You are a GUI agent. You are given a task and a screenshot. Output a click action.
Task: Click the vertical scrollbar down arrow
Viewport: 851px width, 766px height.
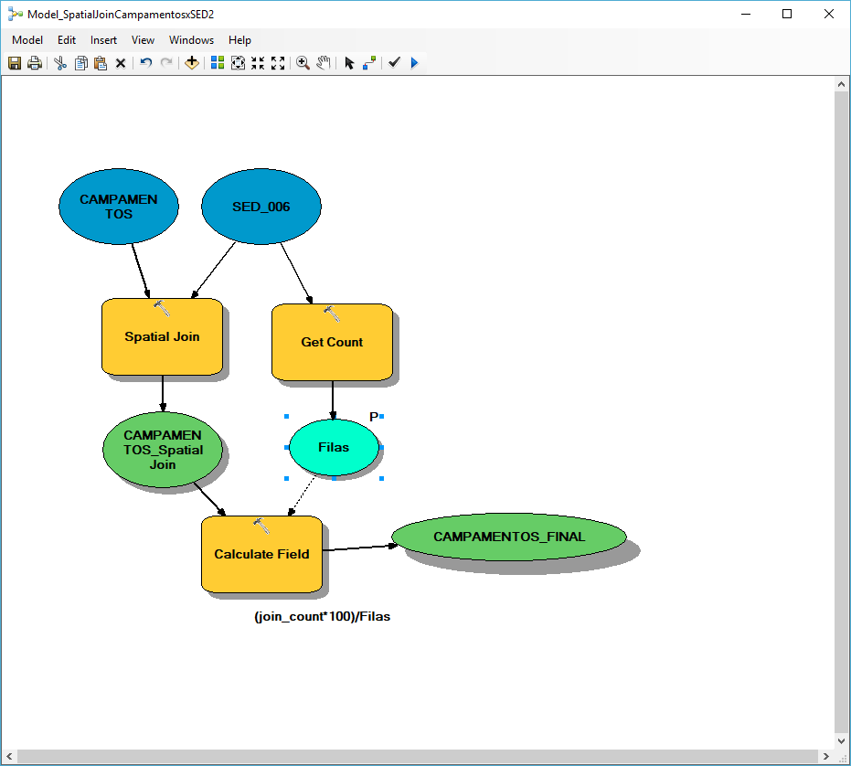click(841, 741)
